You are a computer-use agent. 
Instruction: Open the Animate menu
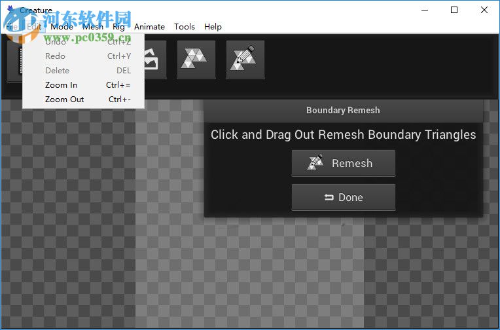(149, 27)
